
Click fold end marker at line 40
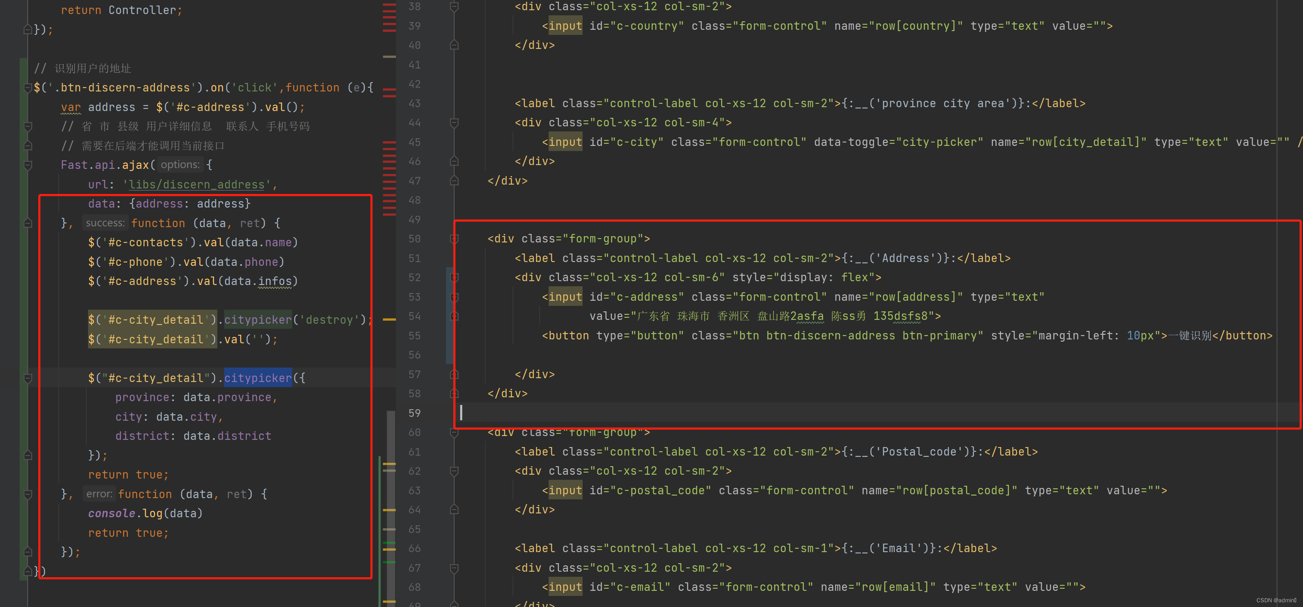[x=454, y=45]
